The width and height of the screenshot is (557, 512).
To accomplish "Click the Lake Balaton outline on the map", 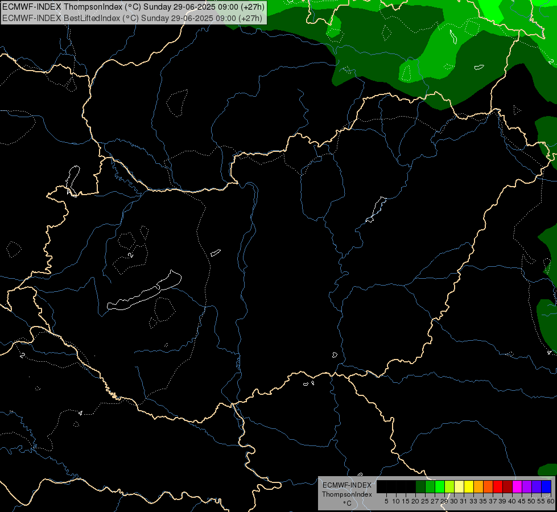I will tap(144, 291).
